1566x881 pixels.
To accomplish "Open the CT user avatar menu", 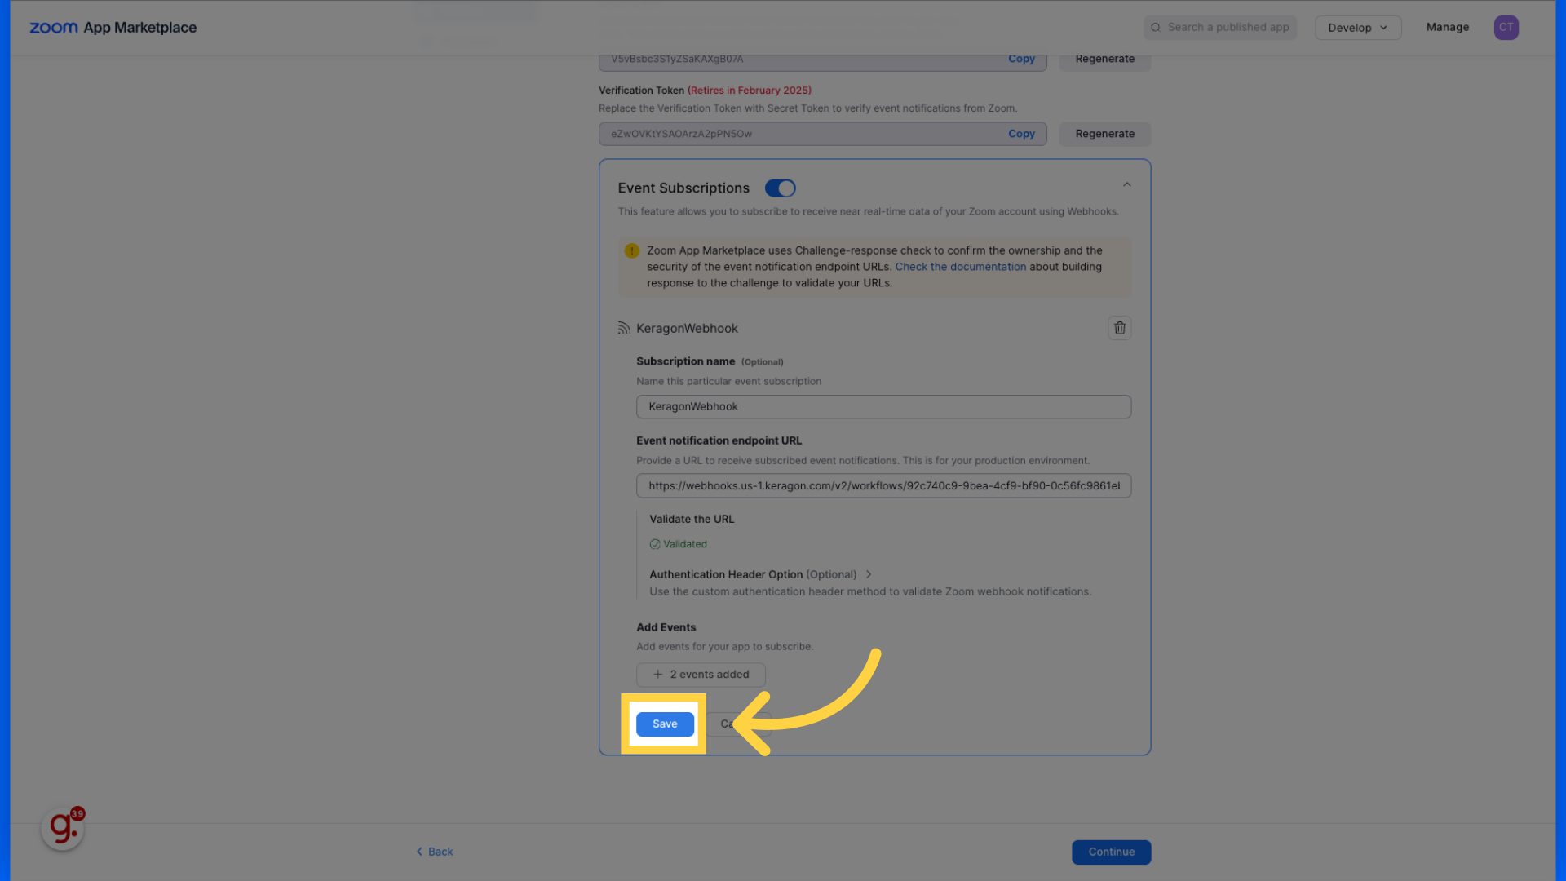I will (x=1506, y=27).
